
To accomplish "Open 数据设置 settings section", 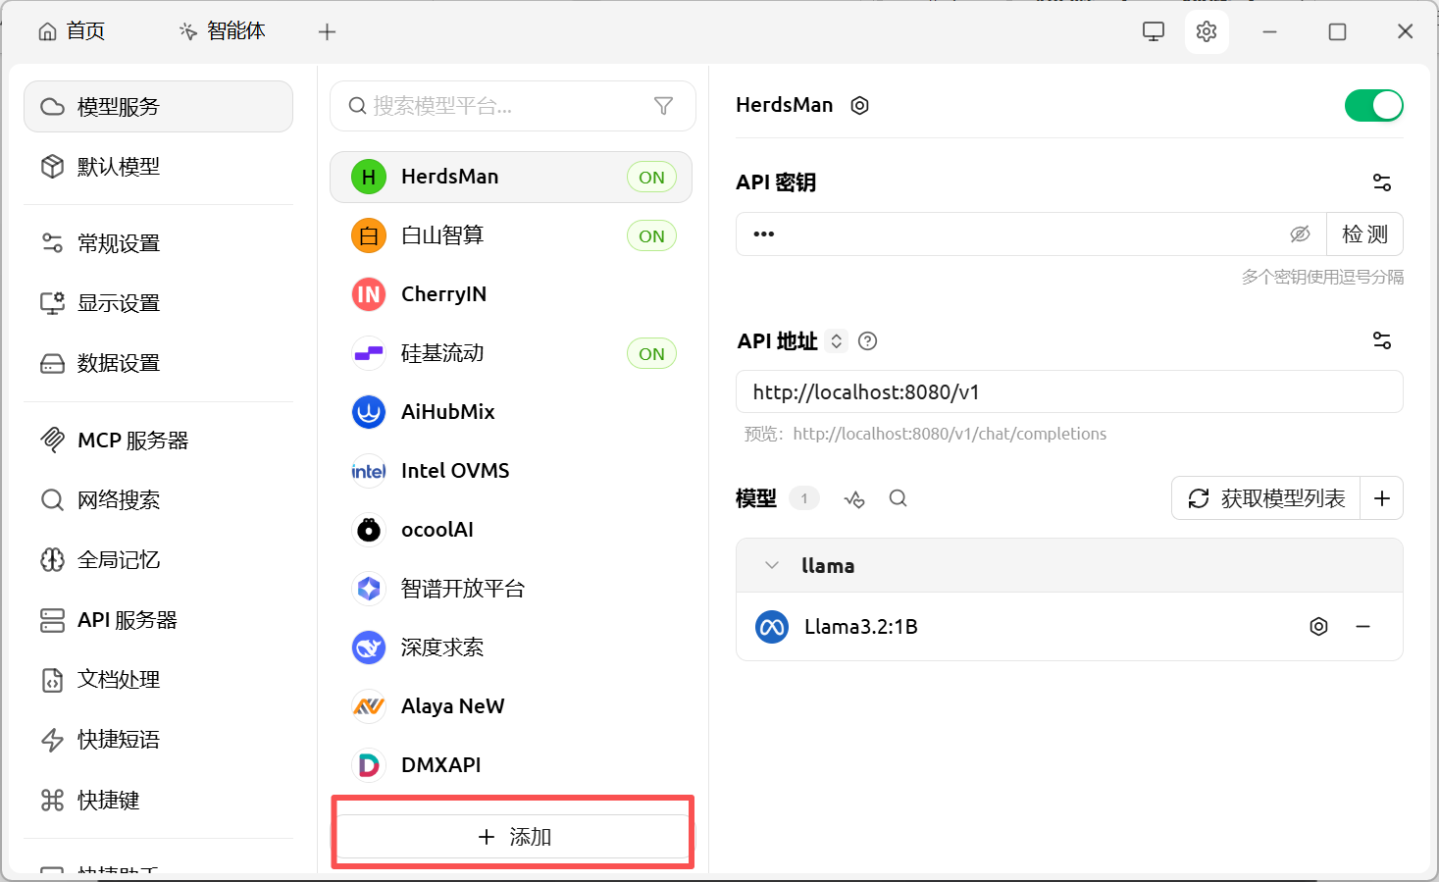I will point(159,363).
